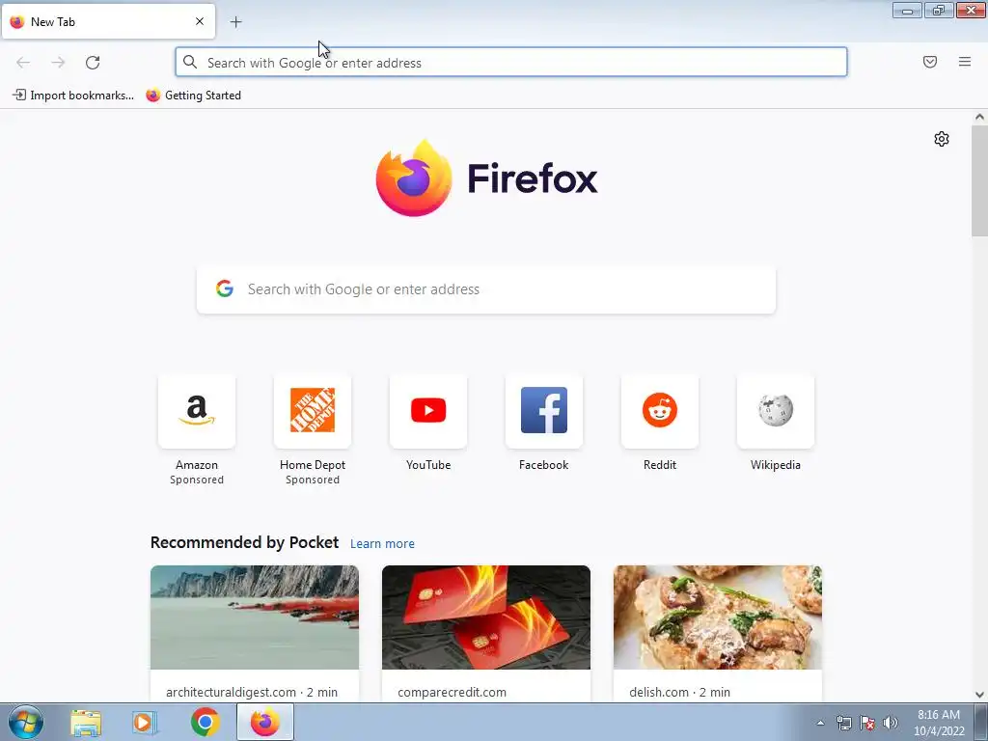988x741 pixels.
Task: Click the delish.com · 2 min text
Action: [679, 692]
